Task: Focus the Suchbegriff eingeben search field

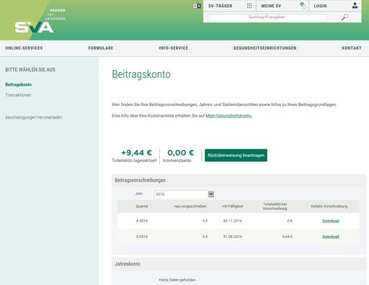Action: tap(267, 17)
